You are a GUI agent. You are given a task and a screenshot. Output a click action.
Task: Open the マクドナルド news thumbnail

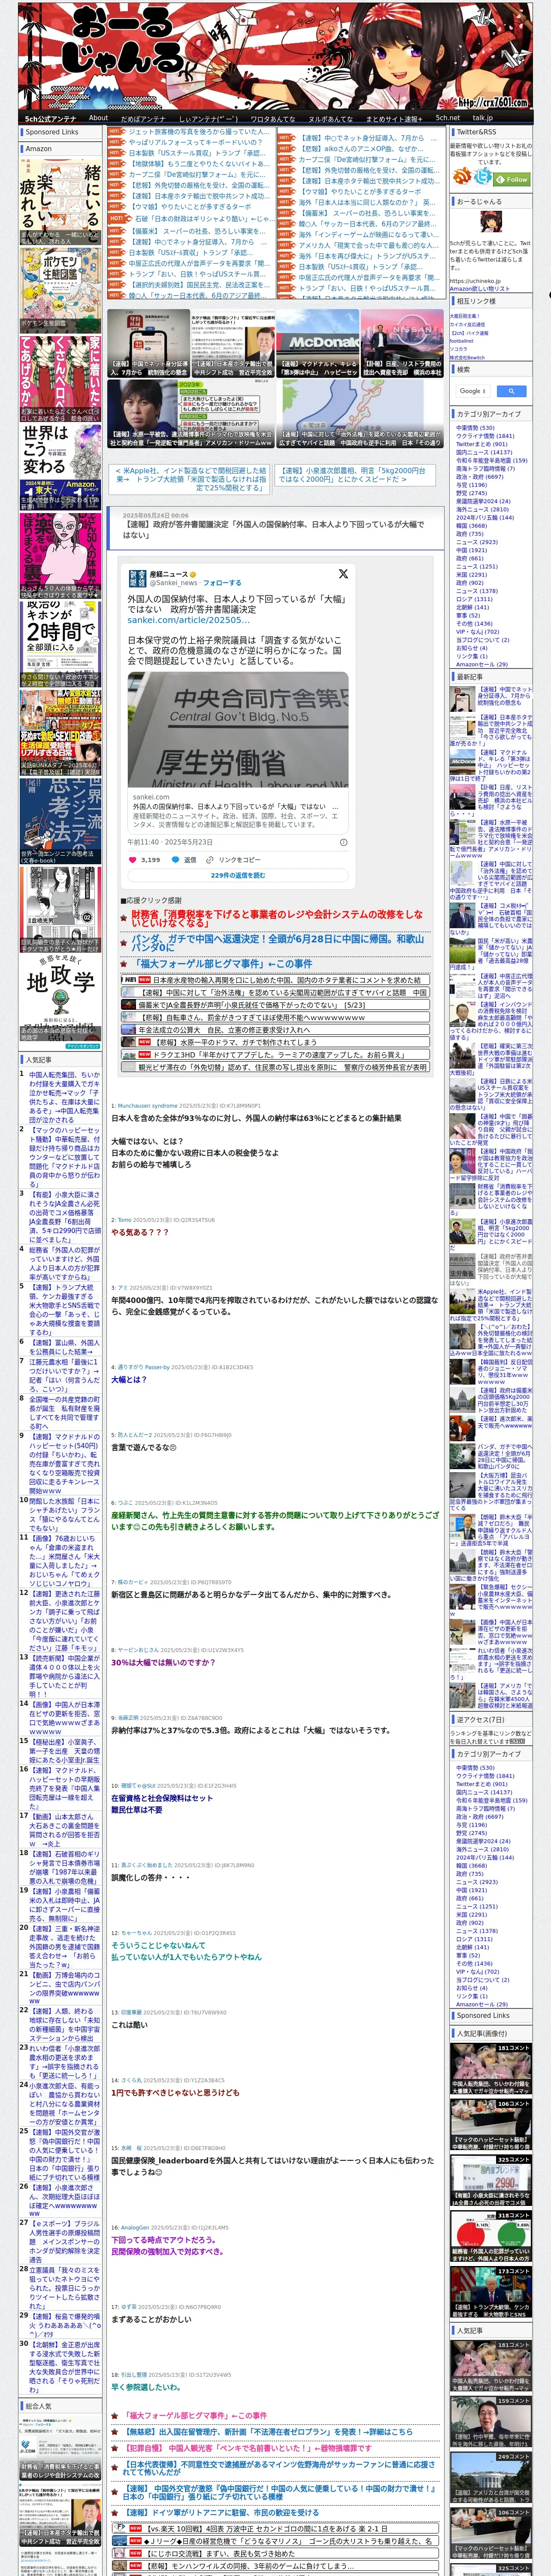click(x=317, y=342)
